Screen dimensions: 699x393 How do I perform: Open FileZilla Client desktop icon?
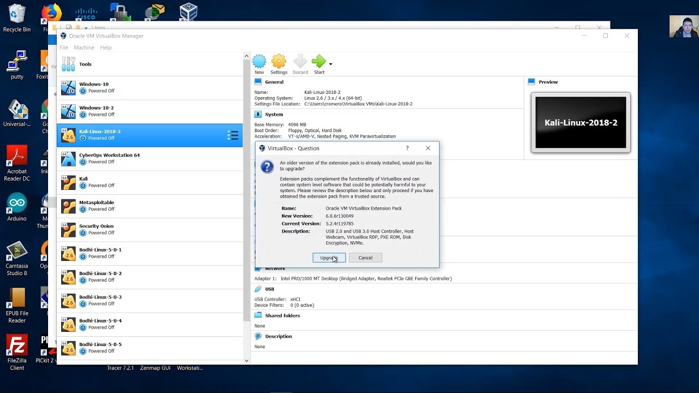pyautogui.click(x=17, y=353)
